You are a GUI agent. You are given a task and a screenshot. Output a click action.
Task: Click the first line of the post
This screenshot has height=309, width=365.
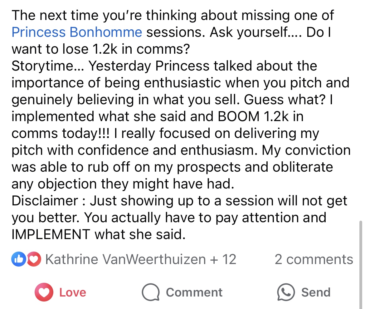pos(173,15)
